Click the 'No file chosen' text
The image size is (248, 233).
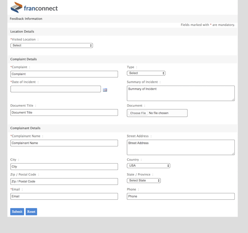pyautogui.click(x=159, y=113)
